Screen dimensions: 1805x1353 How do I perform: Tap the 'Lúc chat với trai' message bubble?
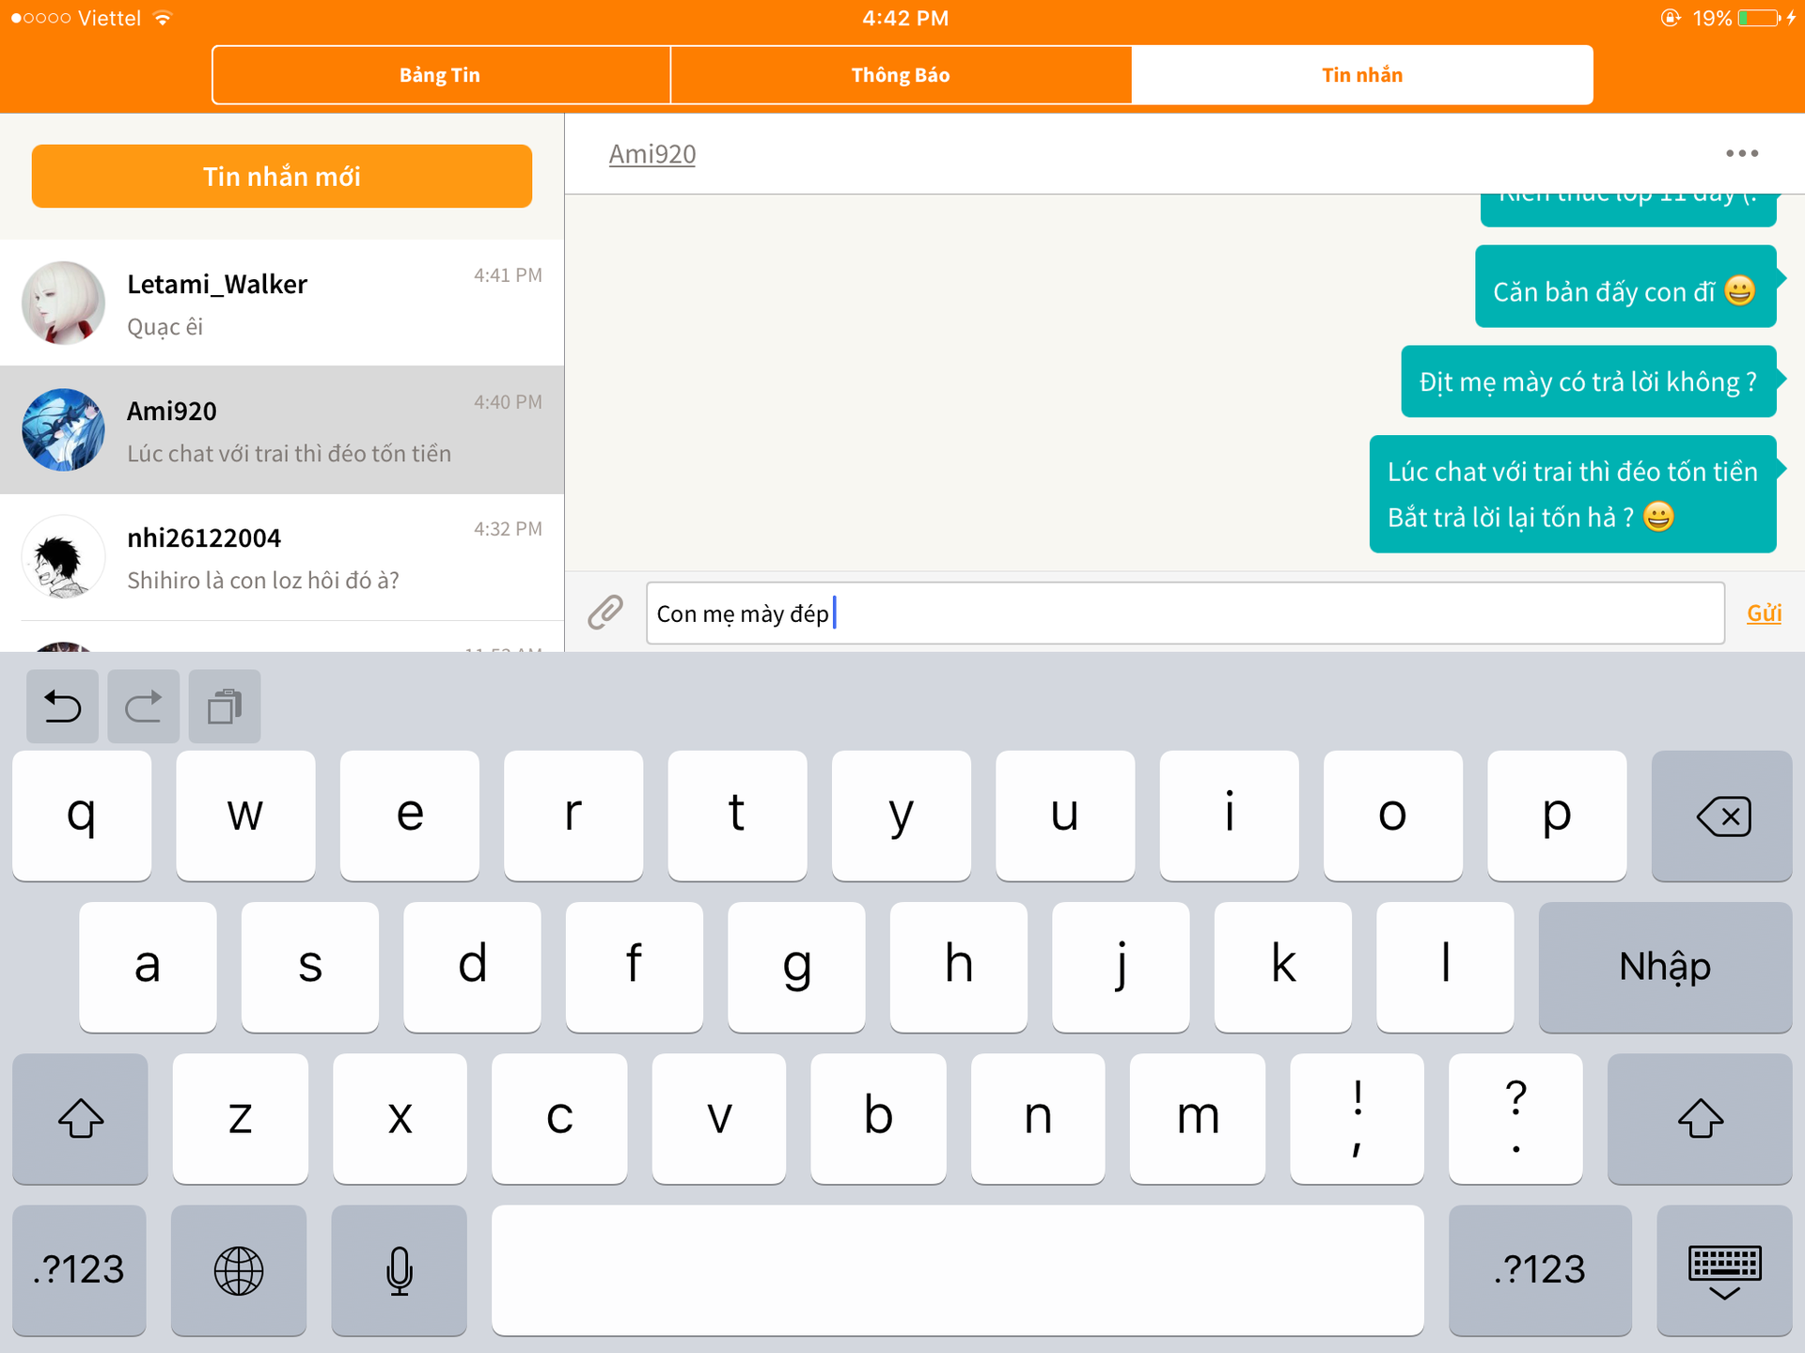click(x=1573, y=494)
